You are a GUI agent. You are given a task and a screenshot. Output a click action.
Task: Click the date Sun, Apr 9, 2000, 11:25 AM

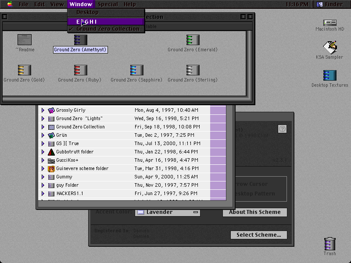coord(166,177)
